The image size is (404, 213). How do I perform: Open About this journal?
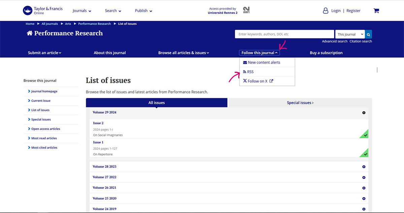[x=110, y=53]
